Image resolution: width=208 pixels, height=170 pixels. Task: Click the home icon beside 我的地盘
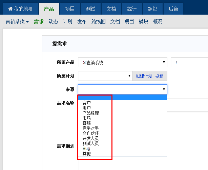click(10, 9)
